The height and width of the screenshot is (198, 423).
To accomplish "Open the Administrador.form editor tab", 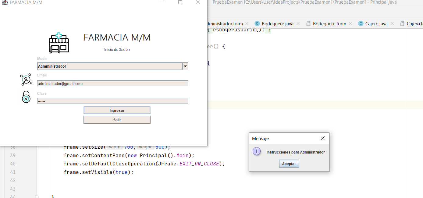I will (x=225, y=23).
